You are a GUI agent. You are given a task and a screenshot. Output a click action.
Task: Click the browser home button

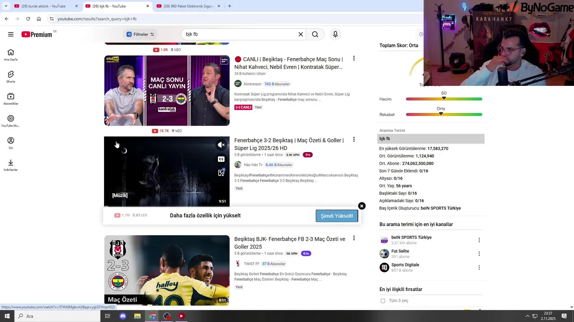click(39, 19)
